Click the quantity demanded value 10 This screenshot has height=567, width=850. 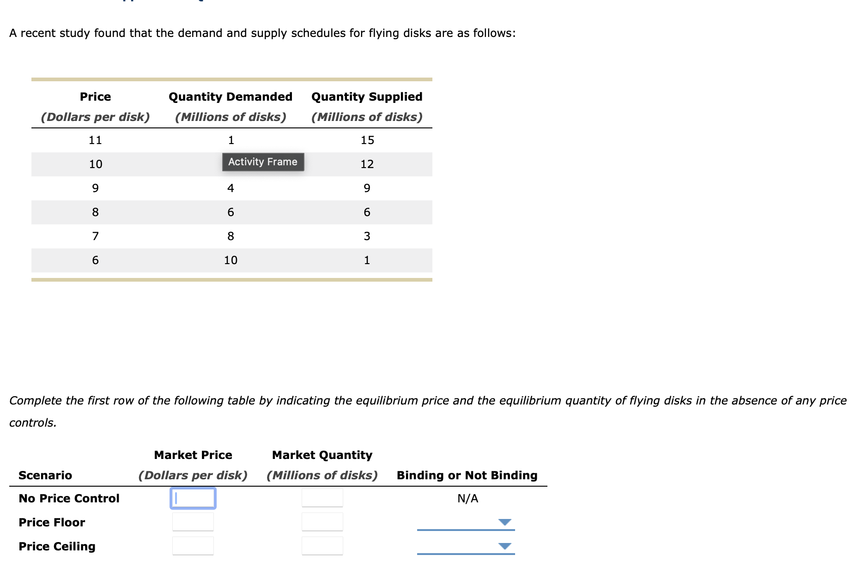(x=230, y=260)
